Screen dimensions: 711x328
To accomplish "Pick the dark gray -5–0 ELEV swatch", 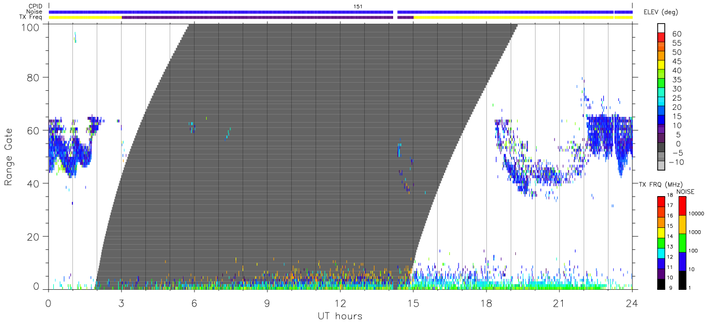I will coord(661,148).
